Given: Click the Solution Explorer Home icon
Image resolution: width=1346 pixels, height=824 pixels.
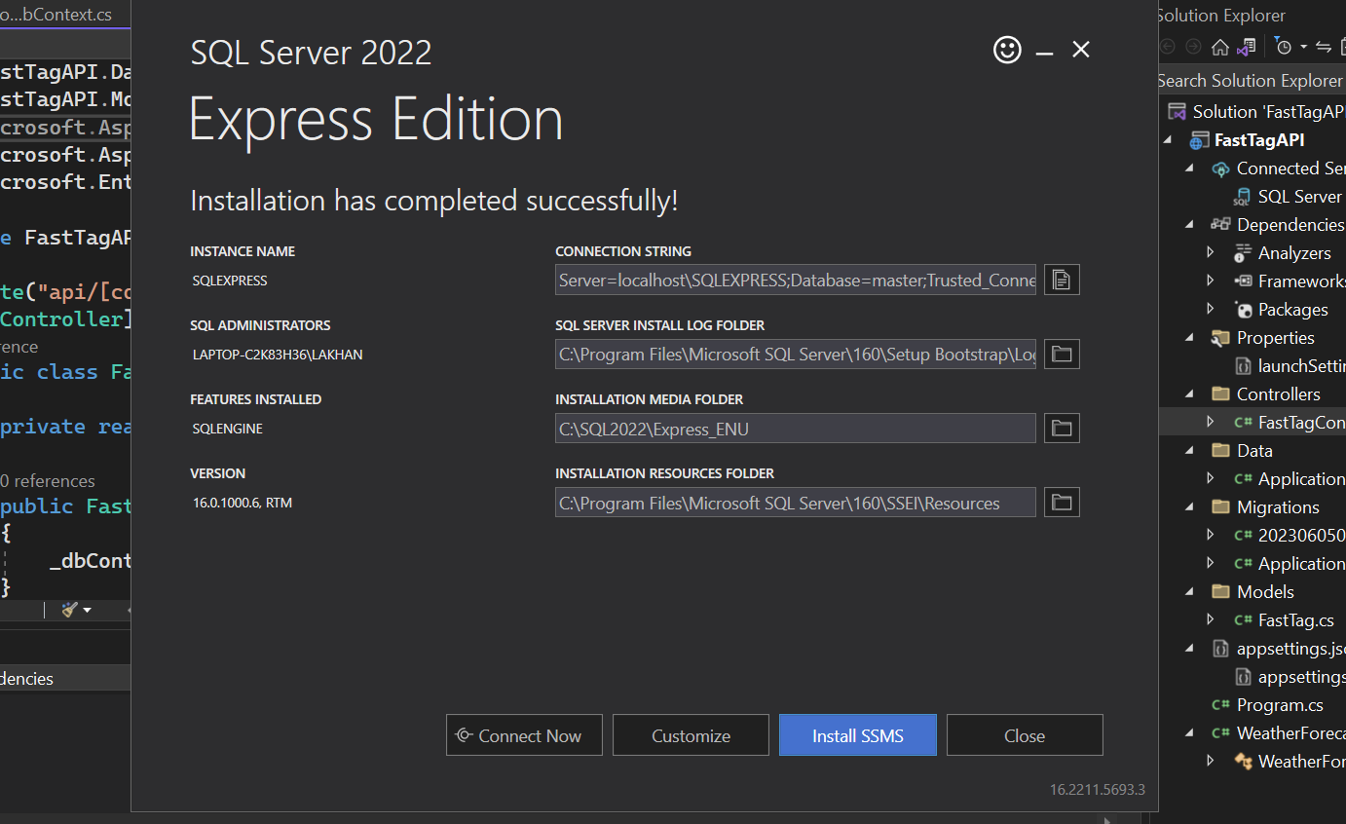Looking at the screenshot, I should click(x=1219, y=47).
